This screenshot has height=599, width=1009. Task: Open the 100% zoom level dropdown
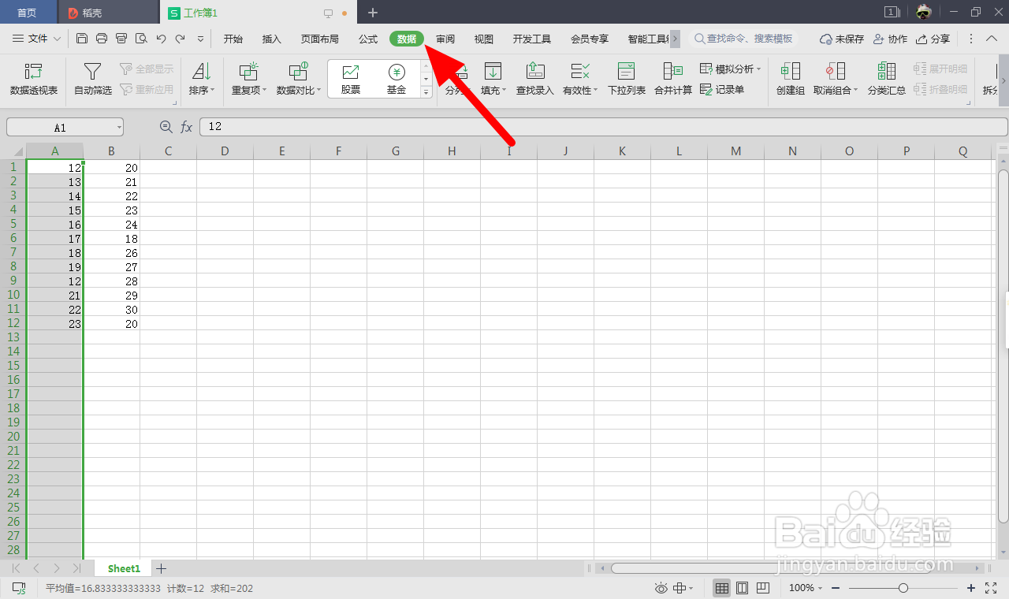pos(806,588)
